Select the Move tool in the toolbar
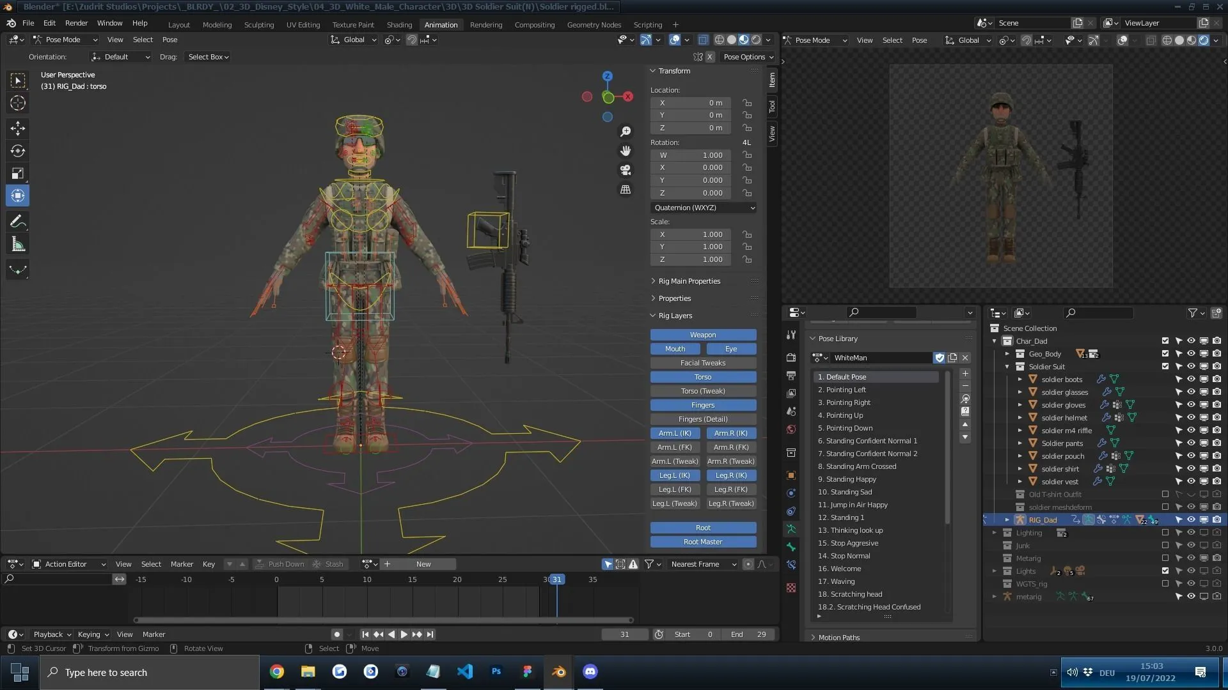The height and width of the screenshot is (690, 1228). pyautogui.click(x=17, y=128)
